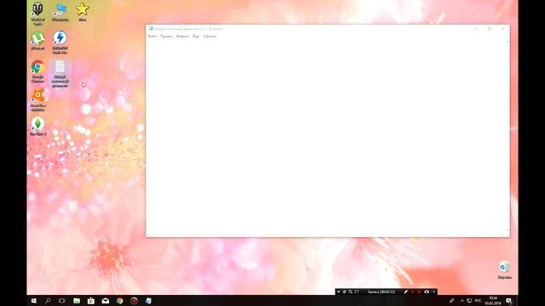Launch the blue lightning bolt shortcut

point(60,42)
